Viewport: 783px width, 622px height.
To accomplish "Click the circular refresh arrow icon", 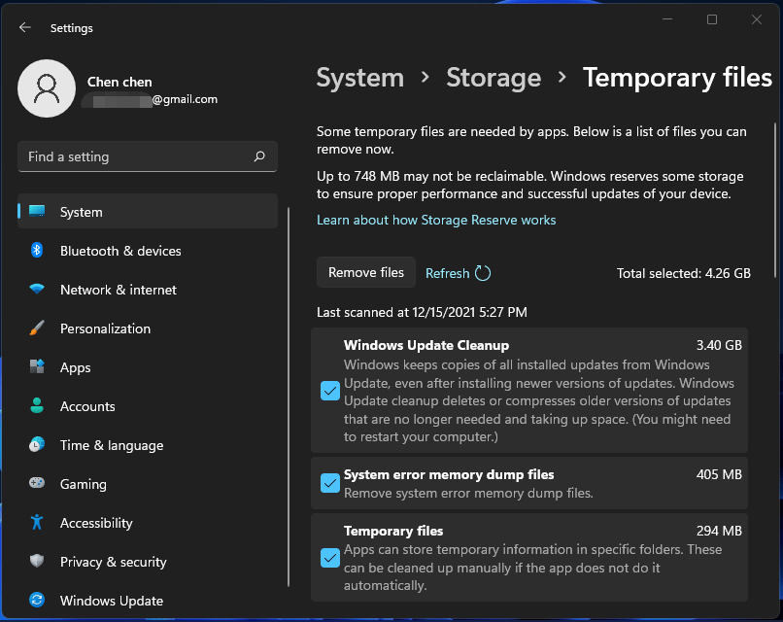I will coord(483,273).
